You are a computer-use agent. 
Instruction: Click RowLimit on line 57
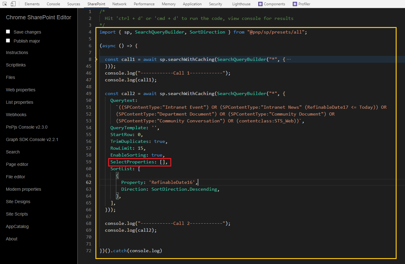pyautogui.click(x=121, y=148)
